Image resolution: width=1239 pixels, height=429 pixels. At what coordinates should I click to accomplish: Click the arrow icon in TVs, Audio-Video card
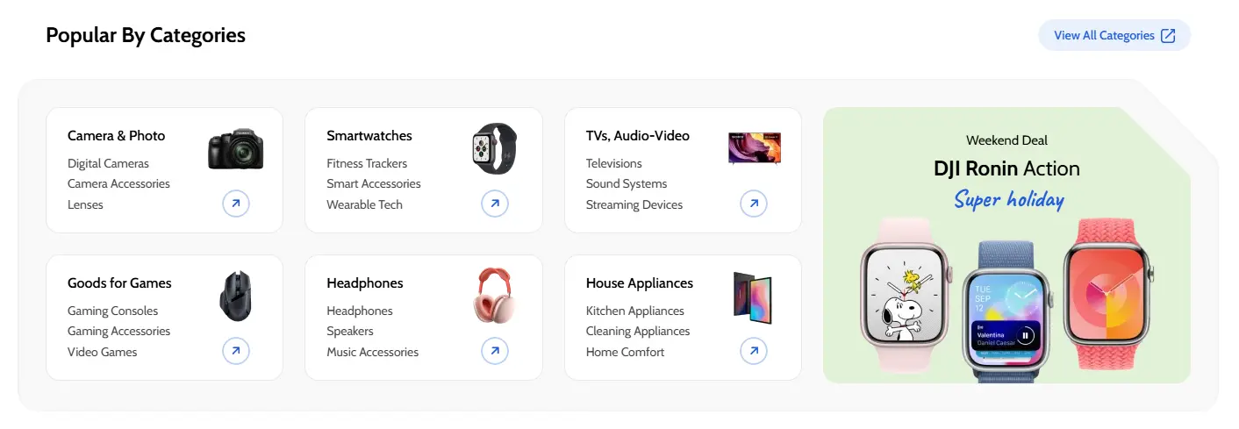[754, 204]
